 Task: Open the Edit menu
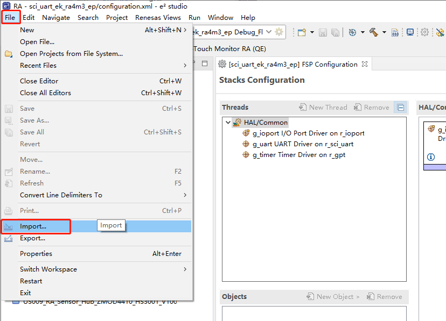(x=29, y=18)
